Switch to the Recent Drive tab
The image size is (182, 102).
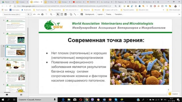[x=8, y=2]
